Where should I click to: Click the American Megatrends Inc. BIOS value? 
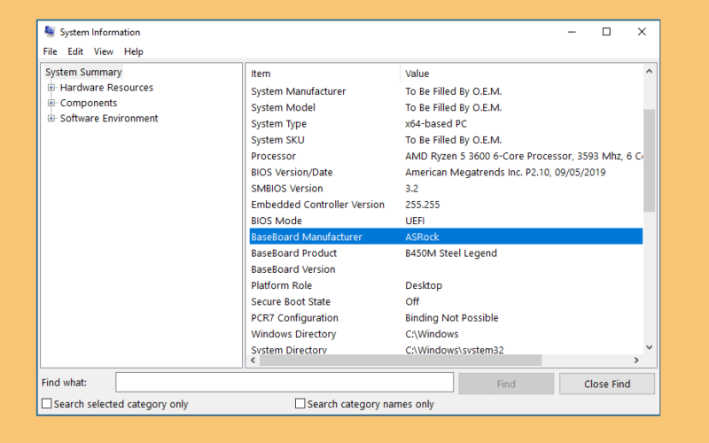click(x=505, y=172)
